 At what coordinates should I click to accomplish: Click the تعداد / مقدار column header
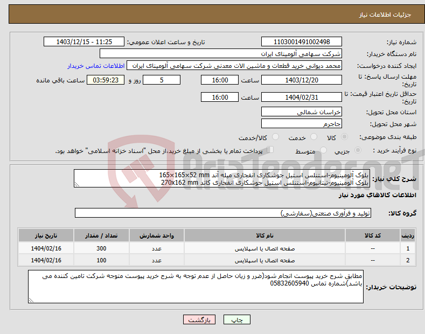coord(101,235)
